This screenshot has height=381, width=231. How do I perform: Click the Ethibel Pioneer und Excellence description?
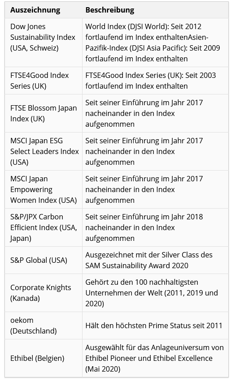click(x=155, y=358)
